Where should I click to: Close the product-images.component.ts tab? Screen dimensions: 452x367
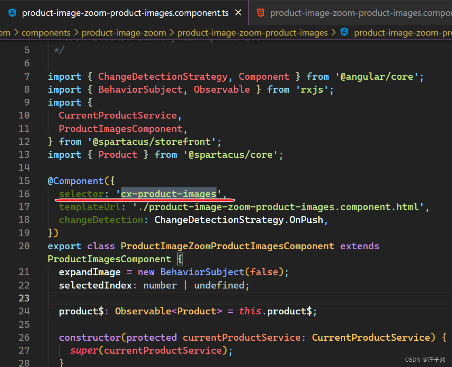coord(238,13)
